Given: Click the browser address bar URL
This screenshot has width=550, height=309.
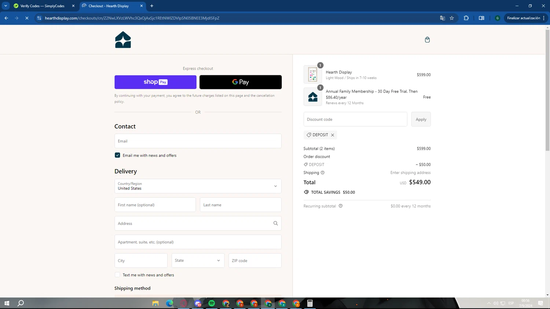Looking at the screenshot, I should [132, 18].
